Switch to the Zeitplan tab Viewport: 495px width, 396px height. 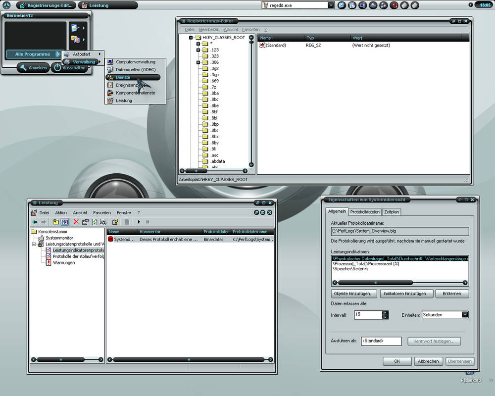click(x=392, y=211)
